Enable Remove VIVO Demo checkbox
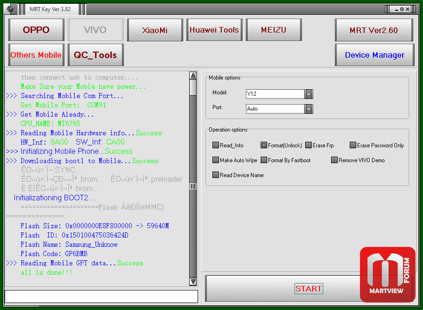This screenshot has width=423, height=310. coord(334,160)
